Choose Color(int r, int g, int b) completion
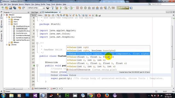This screenshot has height=98, width=175. [108, 60]
